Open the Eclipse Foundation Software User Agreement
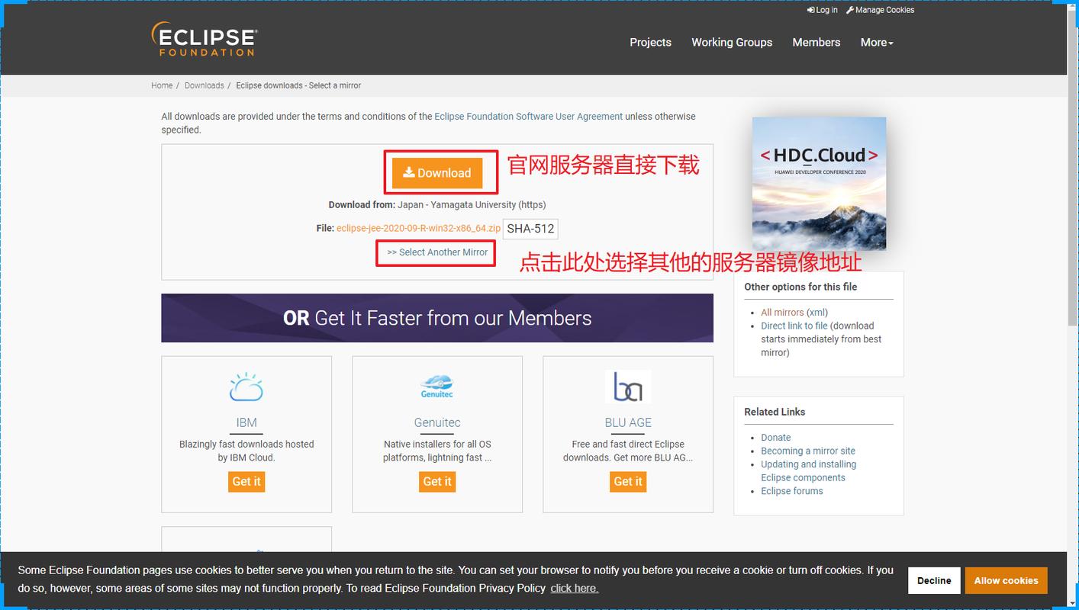 (528, 117)
